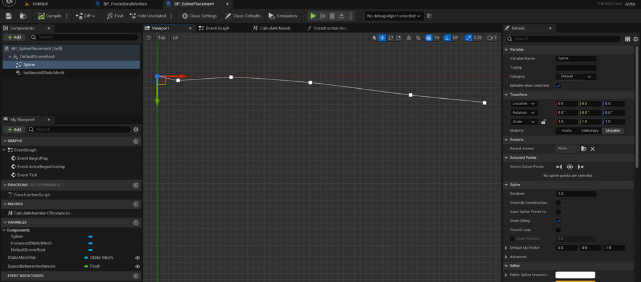The width and height of the screenshot is (641, 282).
Task: Open the Lit view mode menu
Action: (x=175, y=38)
